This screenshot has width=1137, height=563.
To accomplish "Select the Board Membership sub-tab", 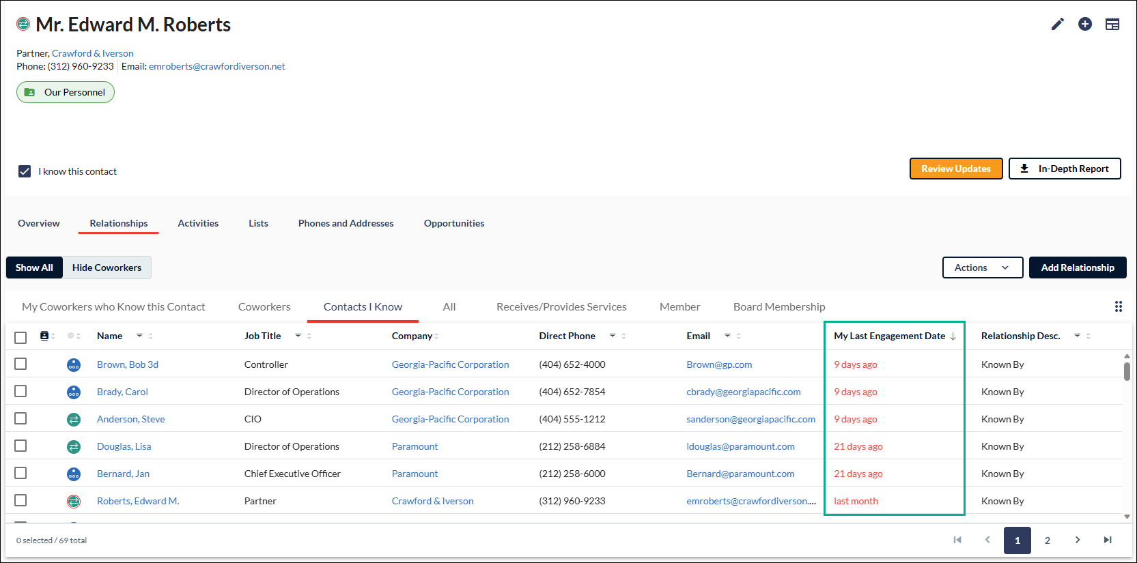I will pos(779,307).
